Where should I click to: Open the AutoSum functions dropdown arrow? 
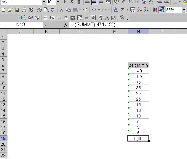(x=127, y=10)
